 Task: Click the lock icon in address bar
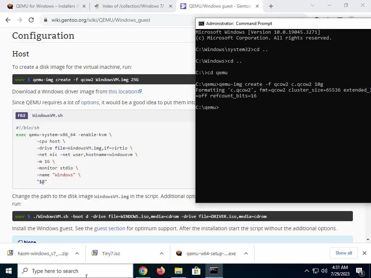pos(46,20)
